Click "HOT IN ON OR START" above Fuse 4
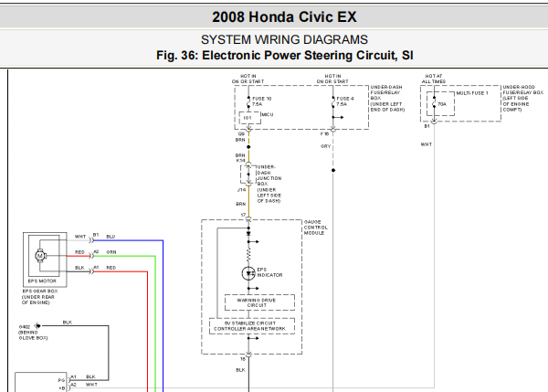Screen dimensions: 548x392 pyautogui.click(x=332, y=79)
